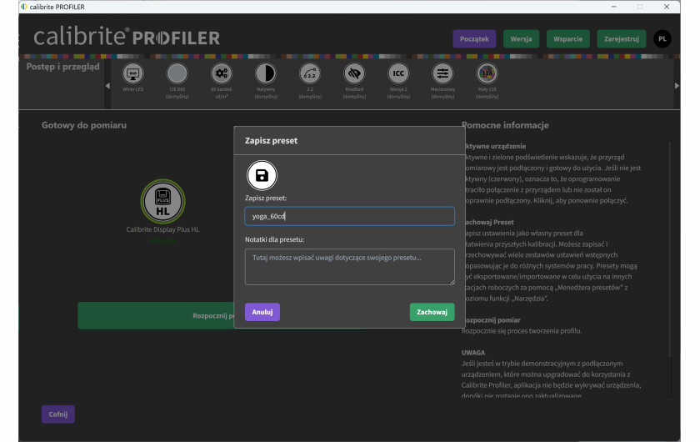Open the Natywny contrast step
Image resolution: width=700 pixels, height=442 pixels.
click(x=266, y=73)
